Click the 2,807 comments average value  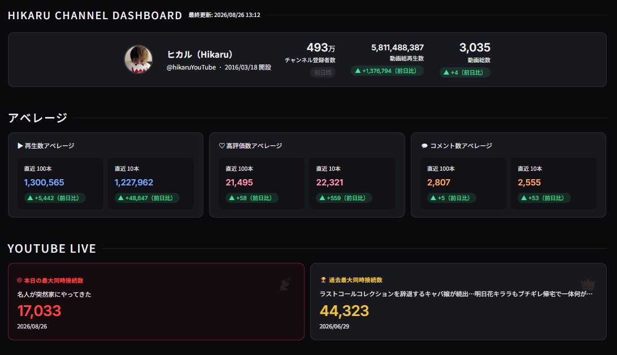[439, 183]
